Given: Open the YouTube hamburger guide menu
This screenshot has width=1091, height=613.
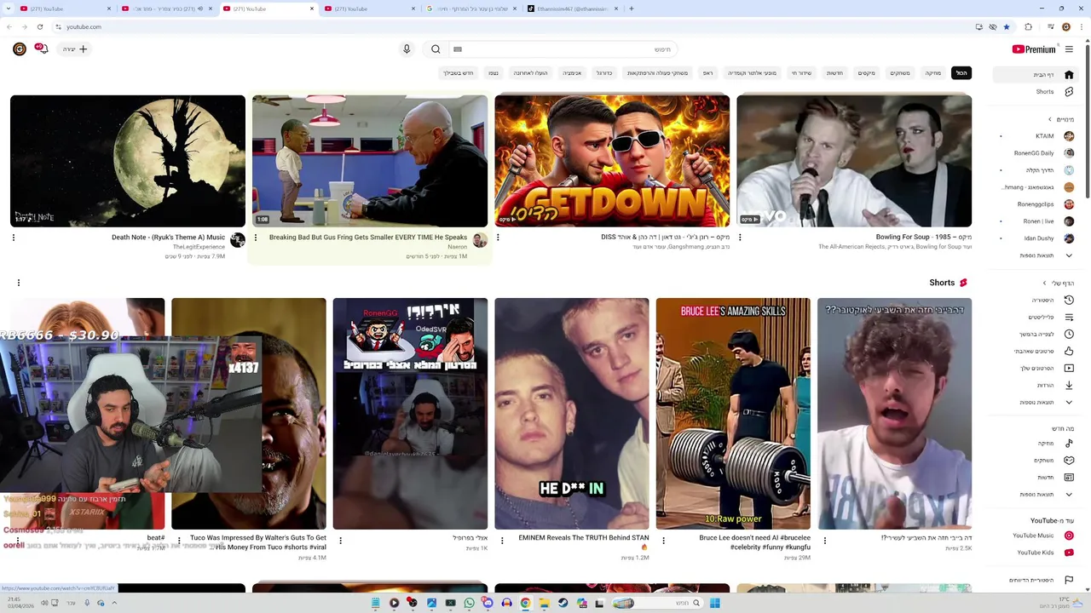Looking at the screenshot, I should tap(1069, 49).
